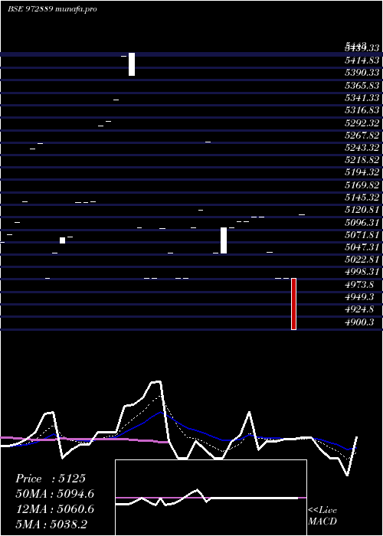Click the 50MA : 5094.6 readout

point(55,494)
